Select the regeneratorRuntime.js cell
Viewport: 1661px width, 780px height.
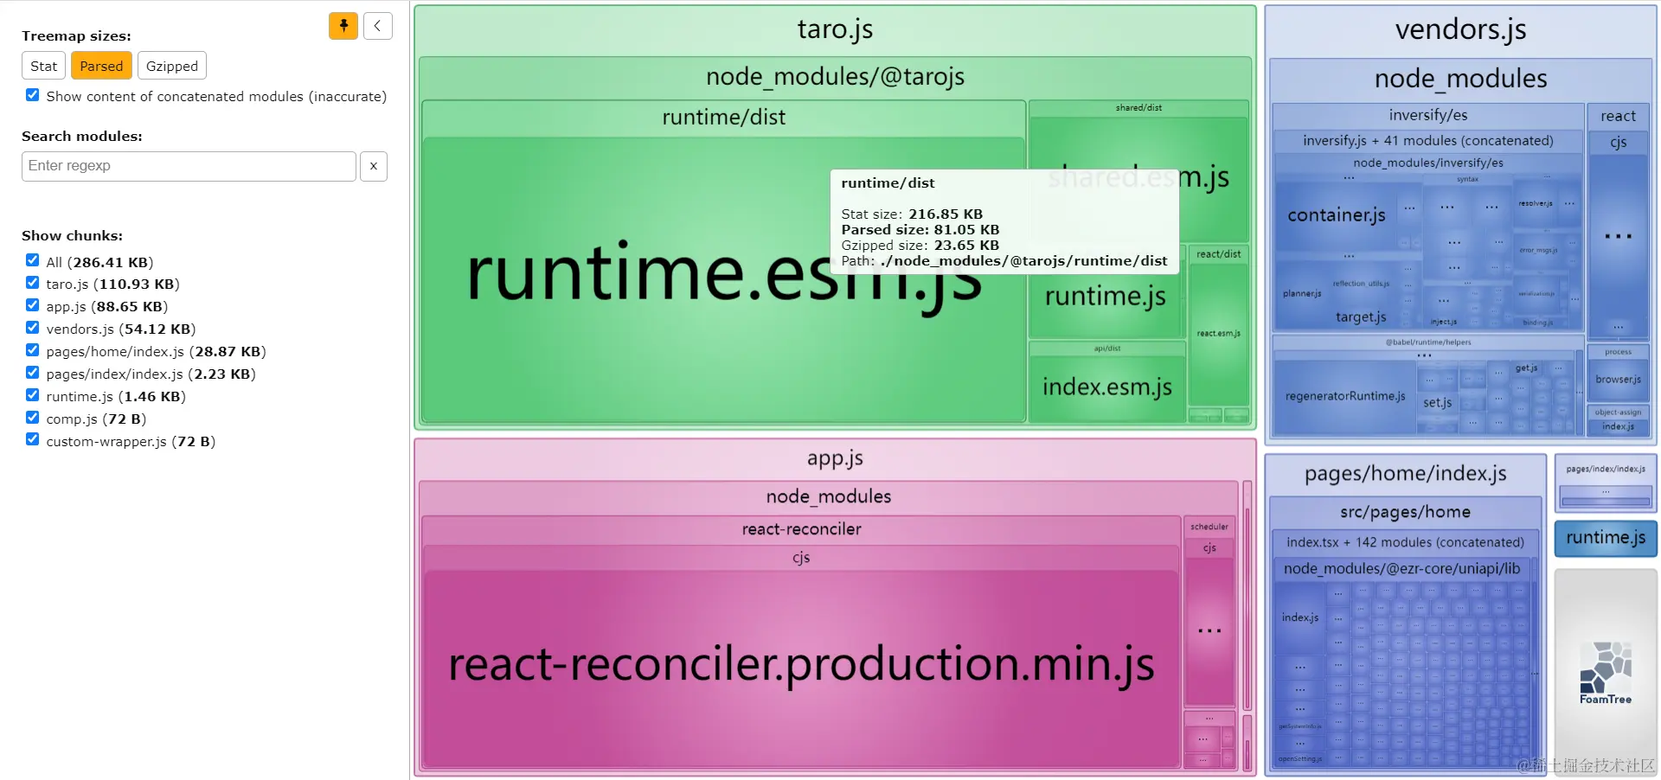point(1345,397)
